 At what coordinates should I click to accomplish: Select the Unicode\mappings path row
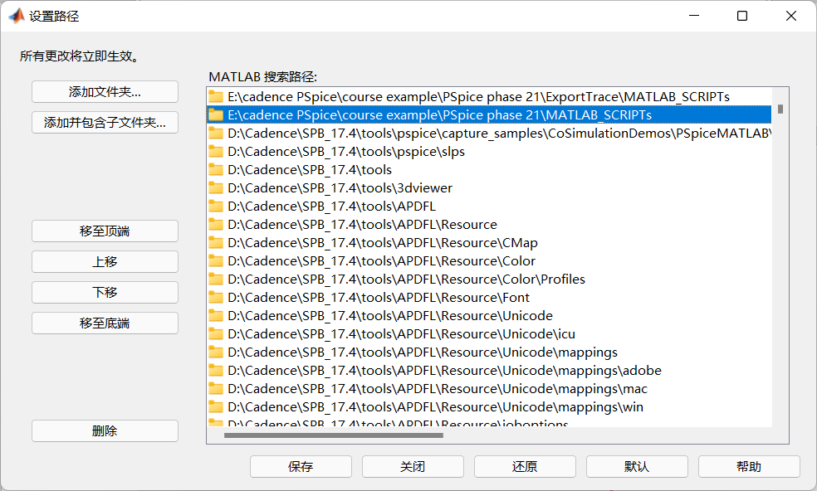tap(489, 352)
